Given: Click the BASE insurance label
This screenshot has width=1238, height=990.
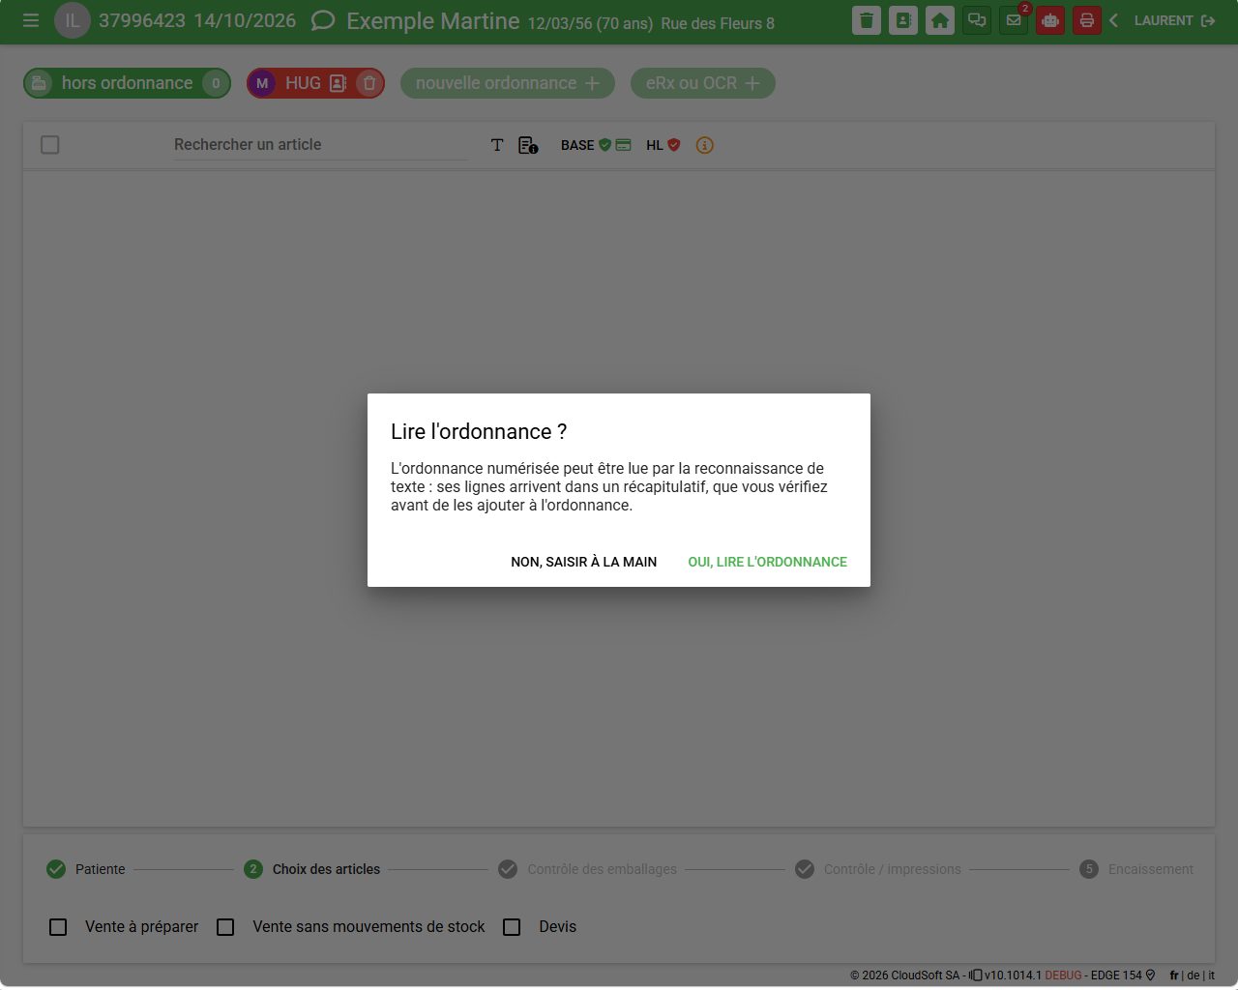Looking at the screenshot, I should tap(577, 145).
